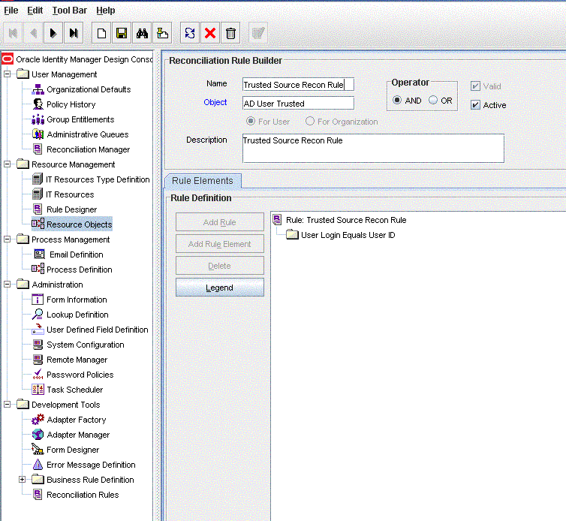The height and width of the screenshot is (521, 566).
Task: Select the AND operator radio button
Action: (x=397, y=100)
